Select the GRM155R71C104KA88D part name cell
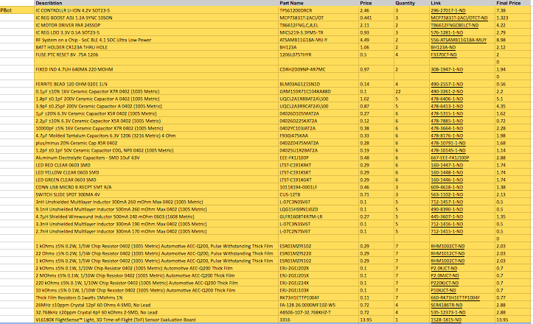Screen dimensions: 533x324 coord(318,92)
